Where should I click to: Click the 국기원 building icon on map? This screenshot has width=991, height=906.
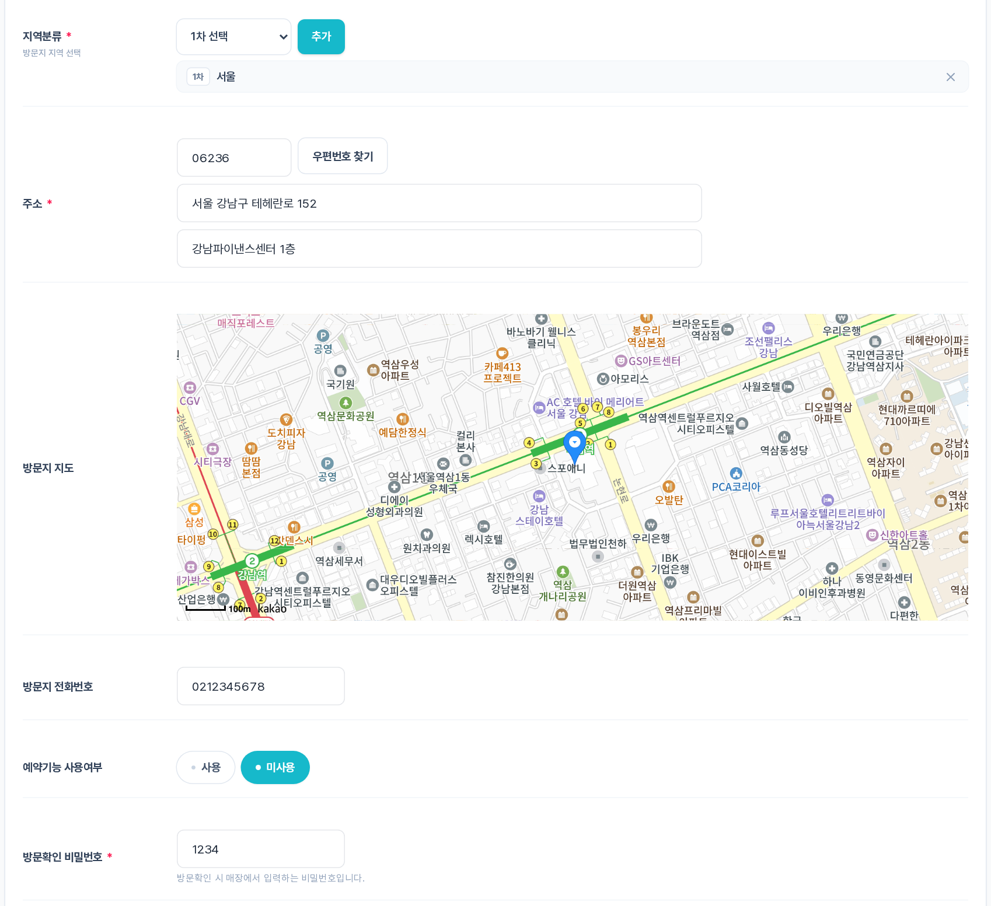[x=340, y=370]
